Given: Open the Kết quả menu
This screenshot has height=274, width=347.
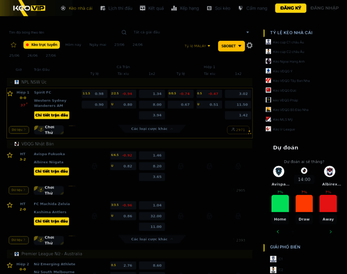Looking at the screenshot, I should tap(152, 8).
